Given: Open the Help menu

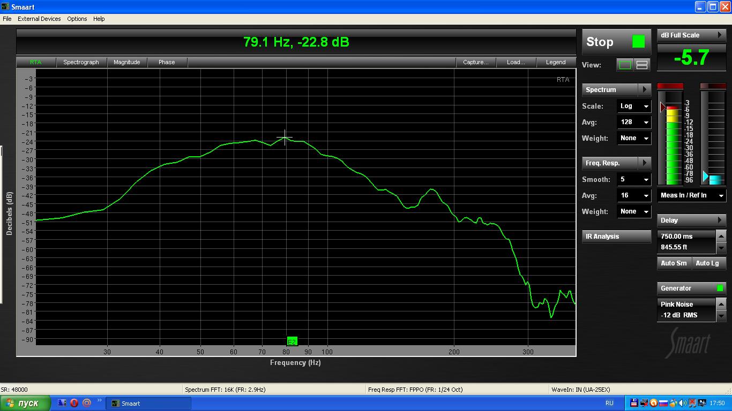Looking at the screenshot, I should [x=99, y=19].
